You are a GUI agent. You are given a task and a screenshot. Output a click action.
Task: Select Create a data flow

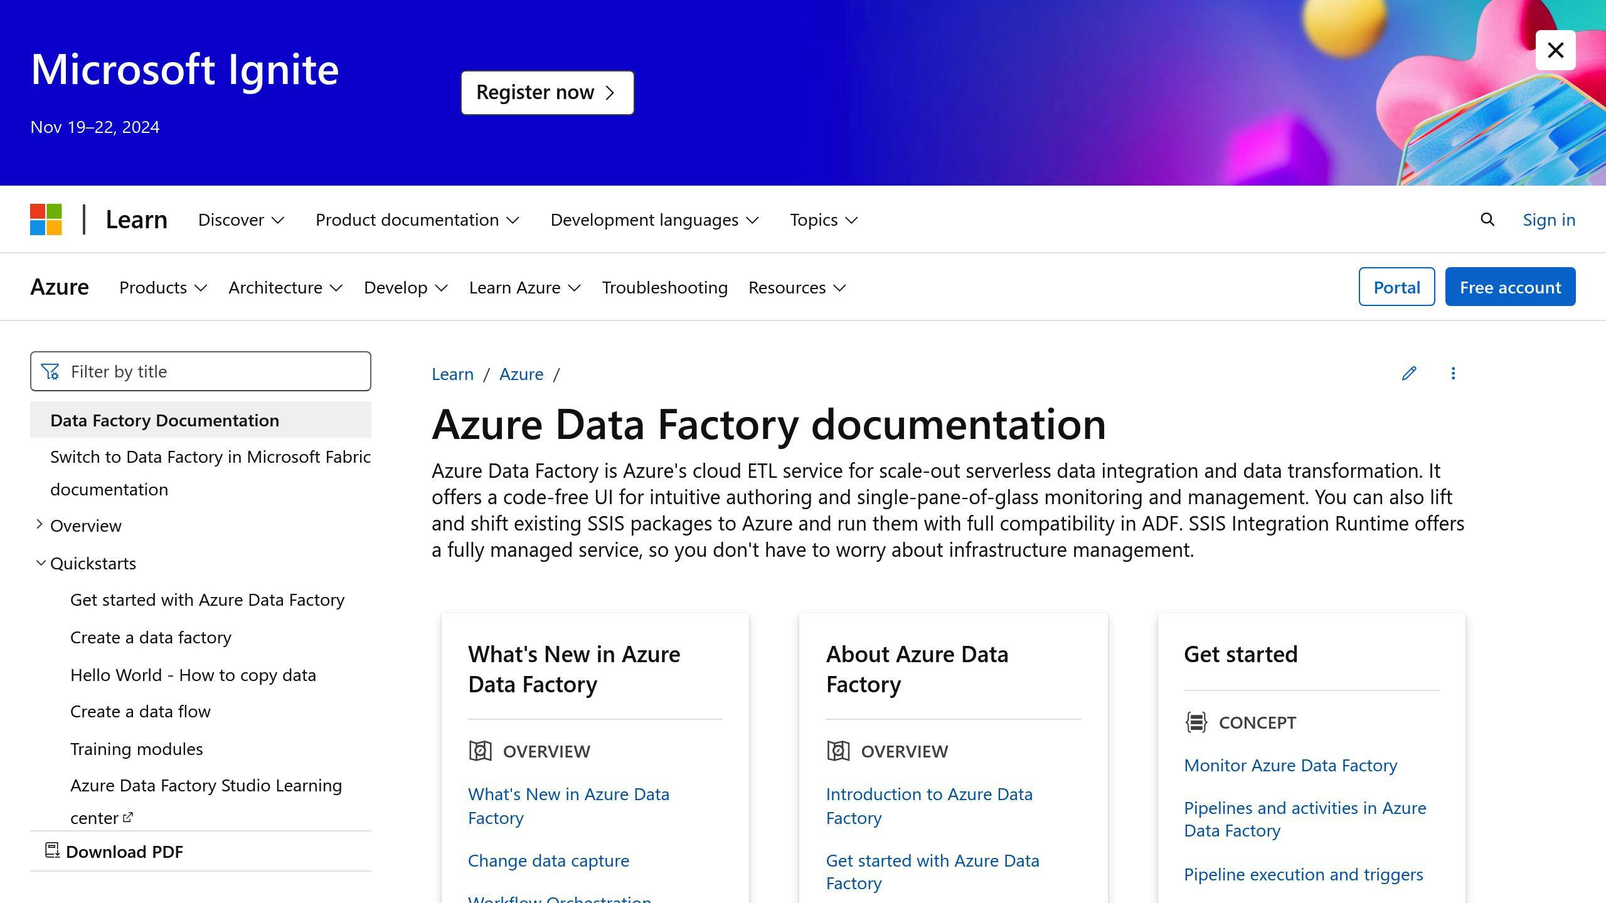point(141,711)
